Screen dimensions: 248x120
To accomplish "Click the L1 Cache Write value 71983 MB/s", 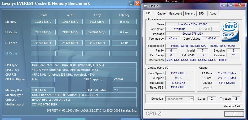I will (70, 32).
